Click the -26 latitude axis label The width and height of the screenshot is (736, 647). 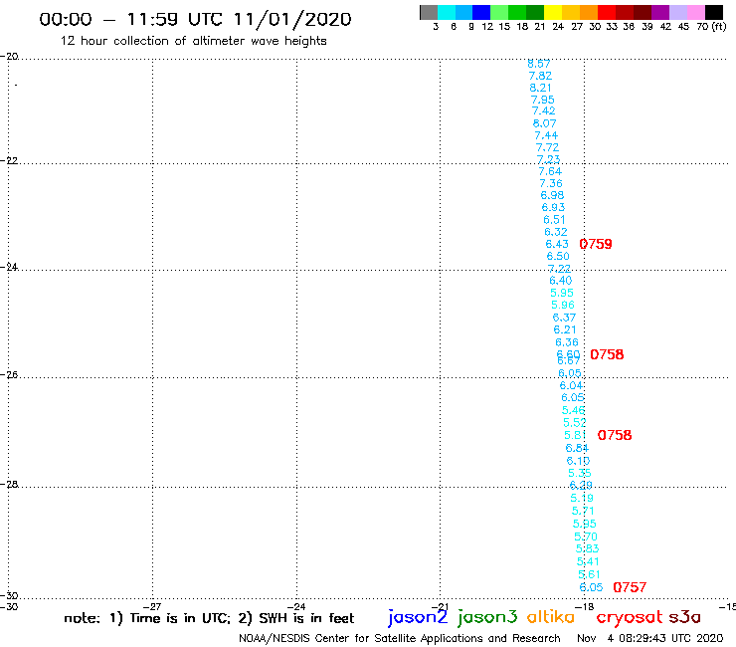9,374
